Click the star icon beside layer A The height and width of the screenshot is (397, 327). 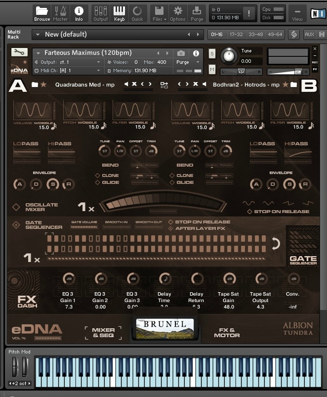[x=43, y=85]
